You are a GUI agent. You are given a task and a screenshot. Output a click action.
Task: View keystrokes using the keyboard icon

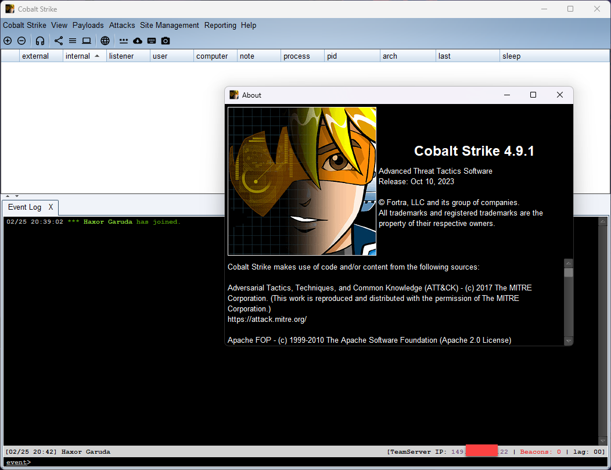tap(152, 41)
